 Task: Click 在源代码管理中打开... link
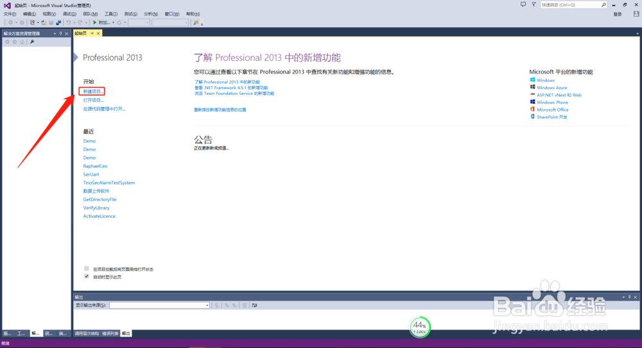click(x=105, y=109)
